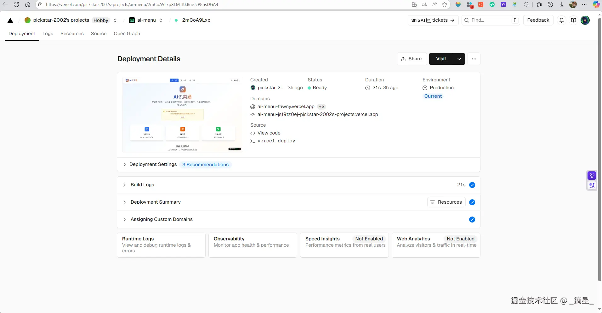This screenshot has width=602, height=313.
Task: Switch to the Logs tab
Action: tap(48, 34)
